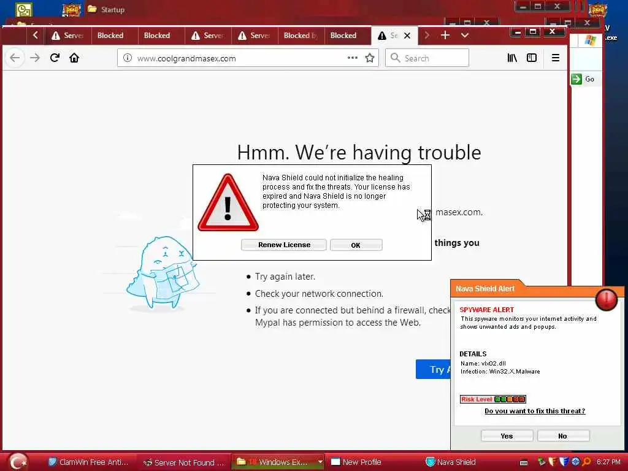Click the blue shield tray icon
Screen dimensions: 628x471
click(564, 462)
